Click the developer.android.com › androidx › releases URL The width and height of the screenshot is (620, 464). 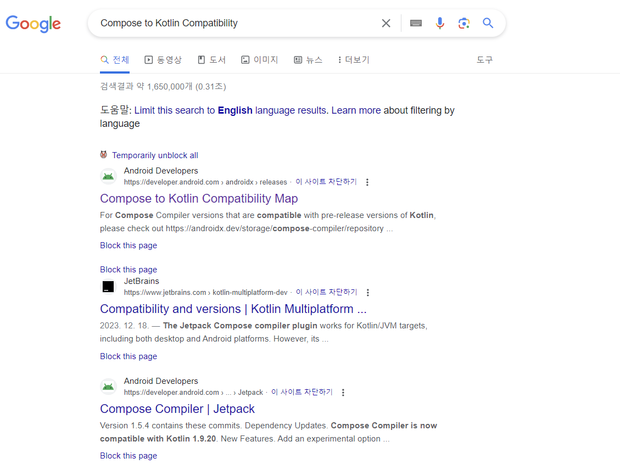click(205, 182)
